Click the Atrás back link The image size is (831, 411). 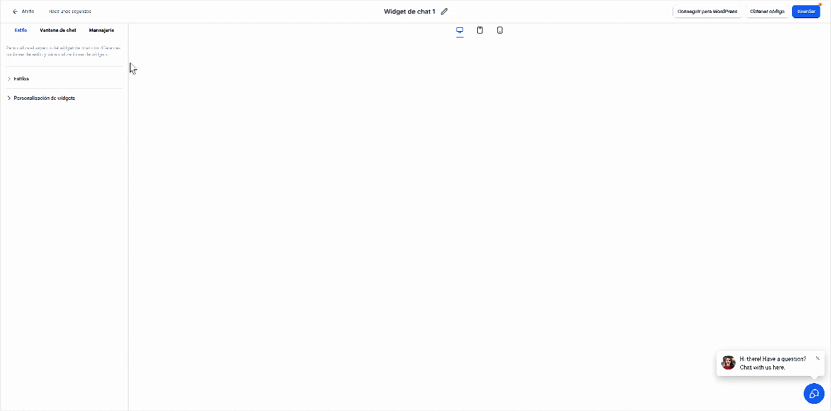(27, 12)
